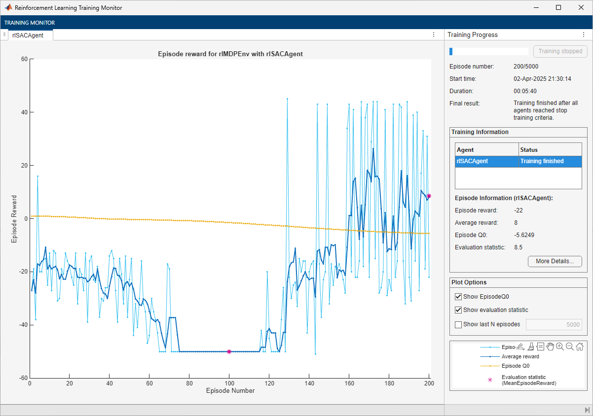Activate the pan hand tool

(x=550, y=347)
